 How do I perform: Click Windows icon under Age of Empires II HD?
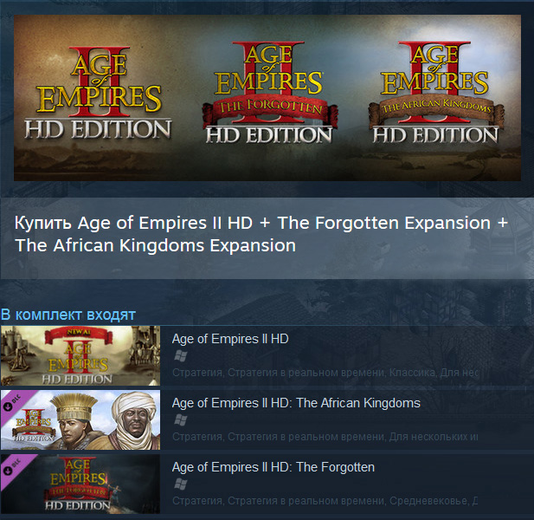[x=181, y=356]
